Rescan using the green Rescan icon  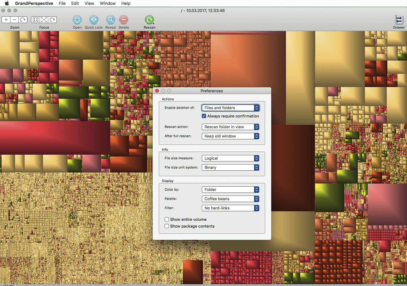tap(149, 20)
